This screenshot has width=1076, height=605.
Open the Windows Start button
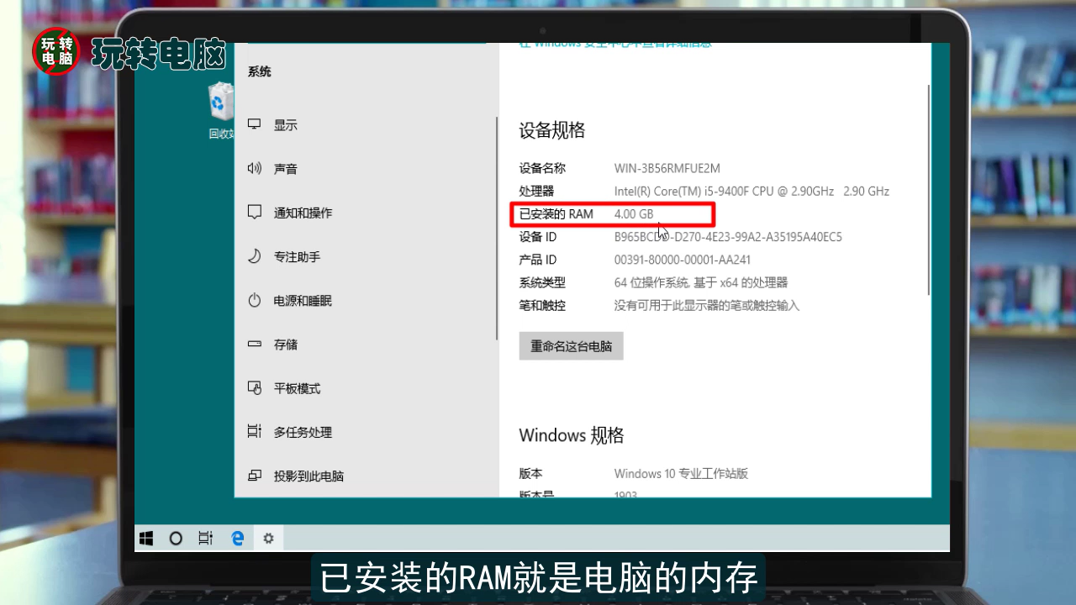click(146, 539)
